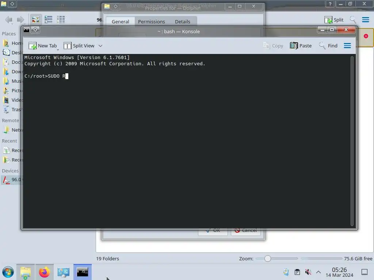Go back in Dolphin navigation
The image size is (374, 280).
pos(9,20)
